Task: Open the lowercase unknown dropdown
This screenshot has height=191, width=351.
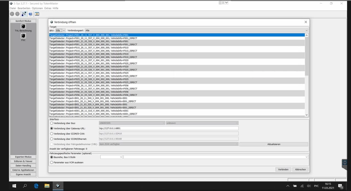Action: click(202, 123)
